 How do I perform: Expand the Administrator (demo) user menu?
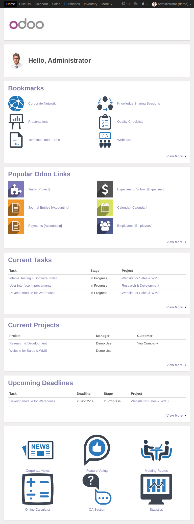point(172,4)
